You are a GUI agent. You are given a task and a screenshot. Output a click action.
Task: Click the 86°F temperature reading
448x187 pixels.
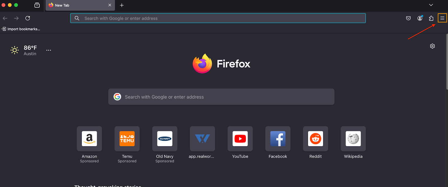click(30, 48)
